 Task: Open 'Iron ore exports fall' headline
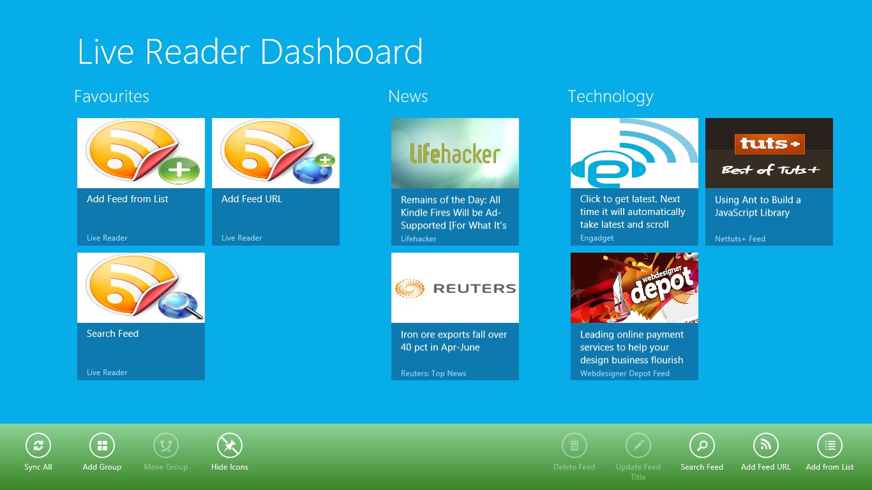(x=454, y=341)
